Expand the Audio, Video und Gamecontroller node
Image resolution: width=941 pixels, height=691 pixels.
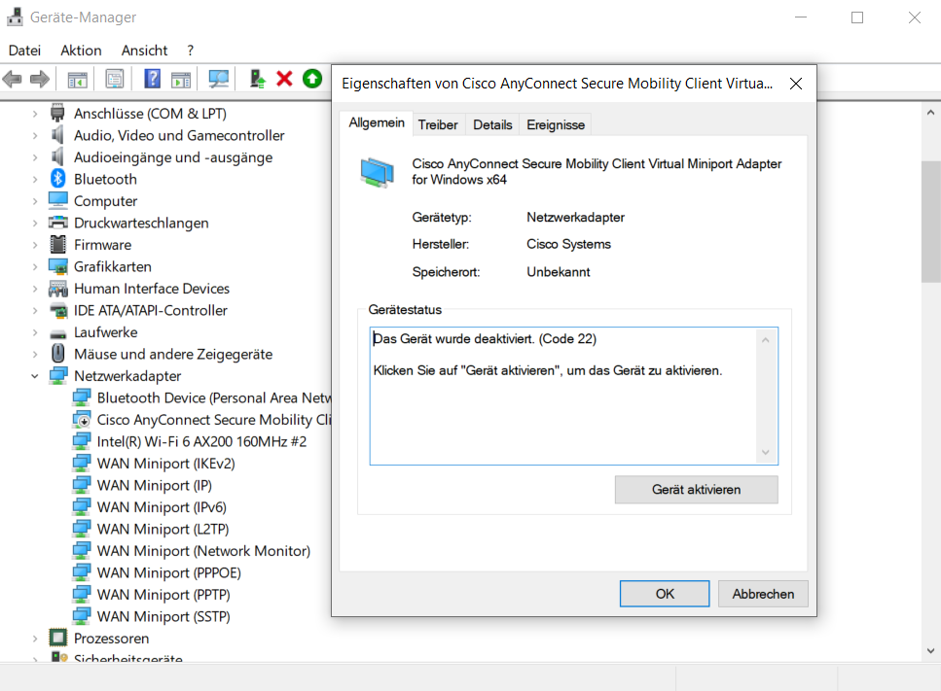pyautogui.click(x=35, y=135)
